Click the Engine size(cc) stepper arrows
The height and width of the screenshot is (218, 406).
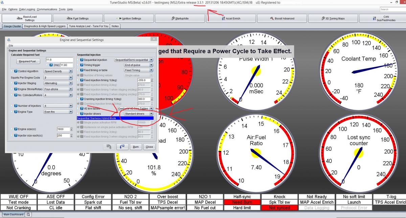click(x=71, y=129)
